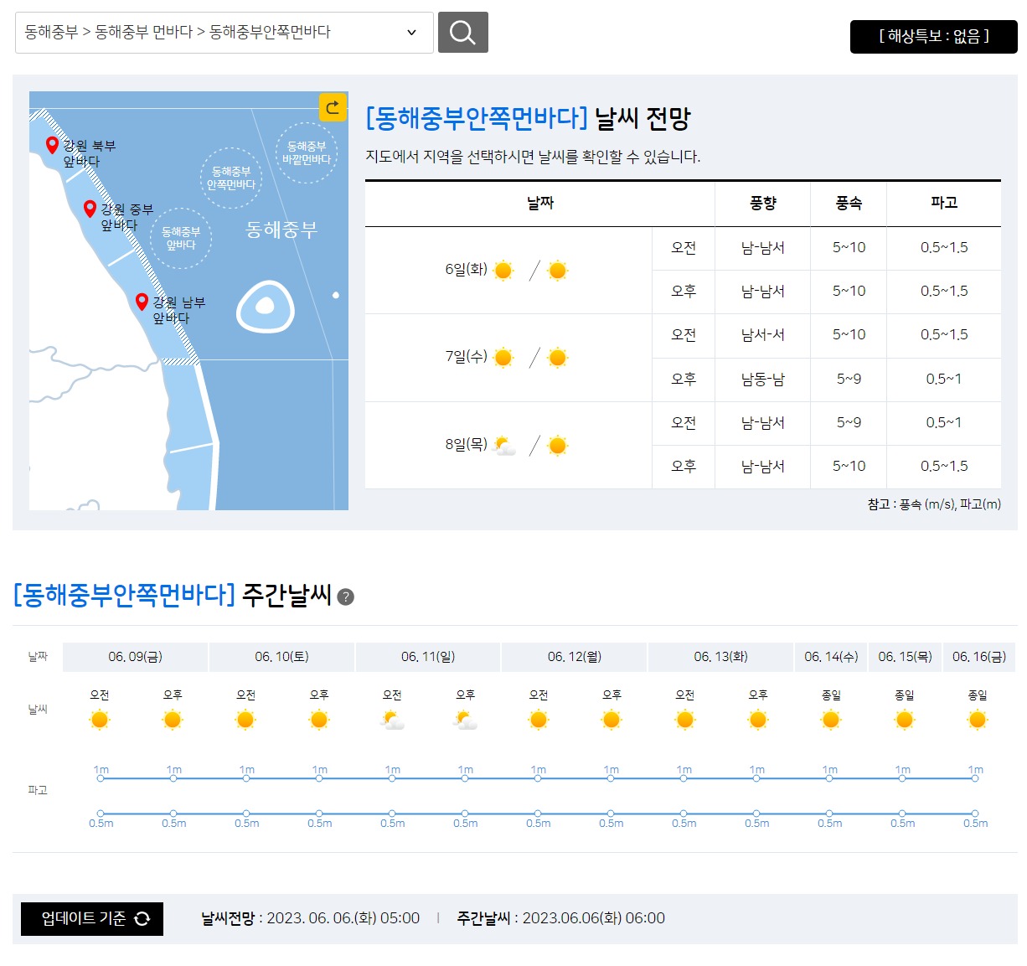The height and width of the screenshot is (966, 1027).
Task: Click 남동-남 wind direction cell
Action: tap(763, 380)
